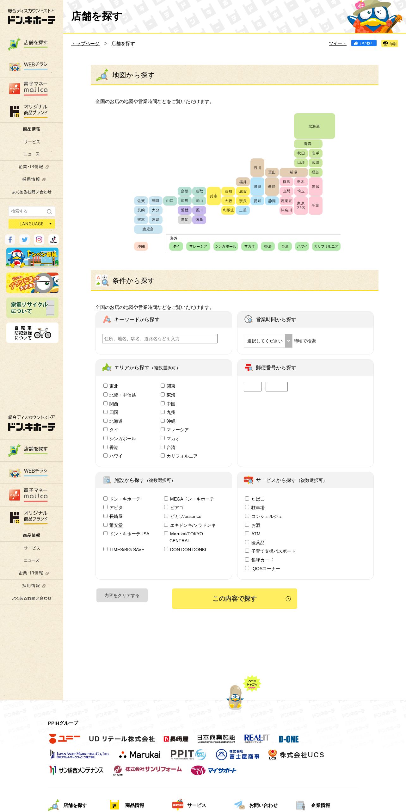The height and width of the screenshot is (812, 406).
Task: Select 北海道 on the map
Action: tap(314, 126)
